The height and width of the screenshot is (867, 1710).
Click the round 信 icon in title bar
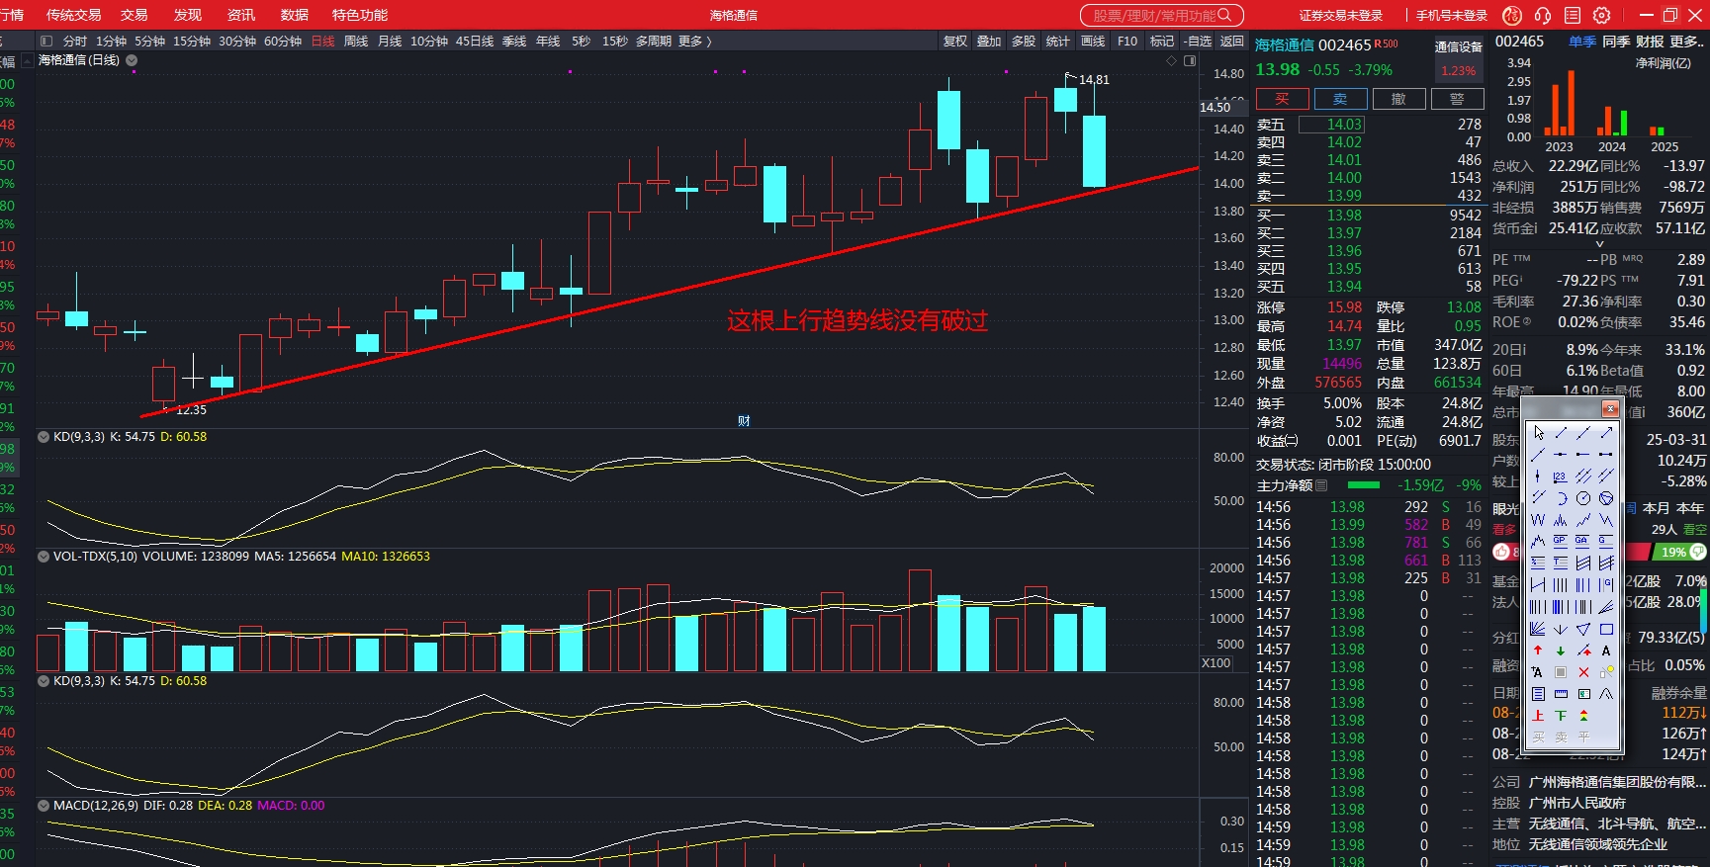pos(1512,15)
